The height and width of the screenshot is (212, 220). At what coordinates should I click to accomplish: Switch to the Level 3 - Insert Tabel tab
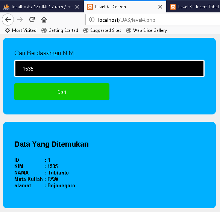(193, 6)
